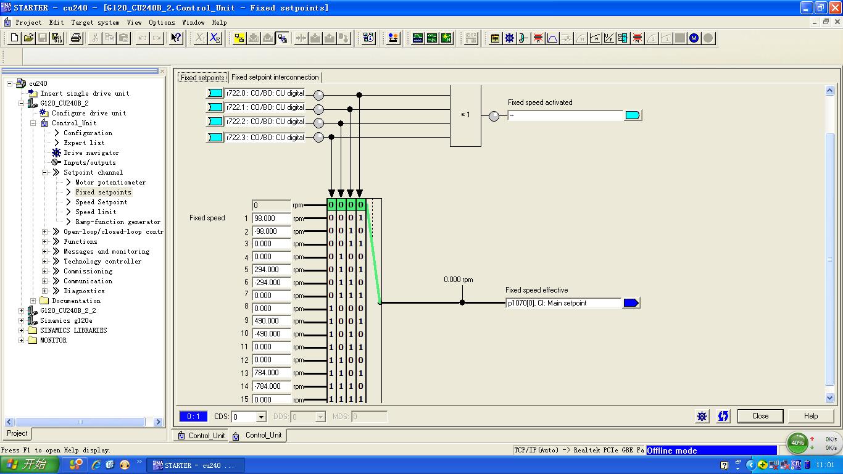Click the Help button
The image size is (843, 474).
[x=811, y=416]
